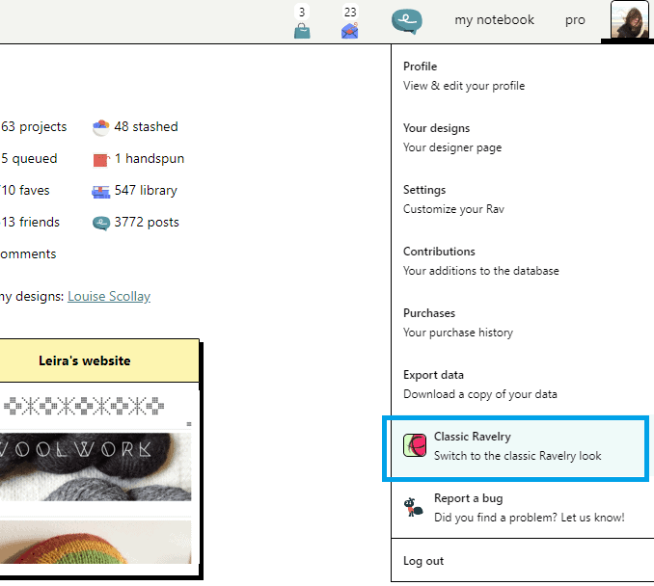Open the messages envelope icon
This screenshot has width=654, height=586.
coord(349,31)
